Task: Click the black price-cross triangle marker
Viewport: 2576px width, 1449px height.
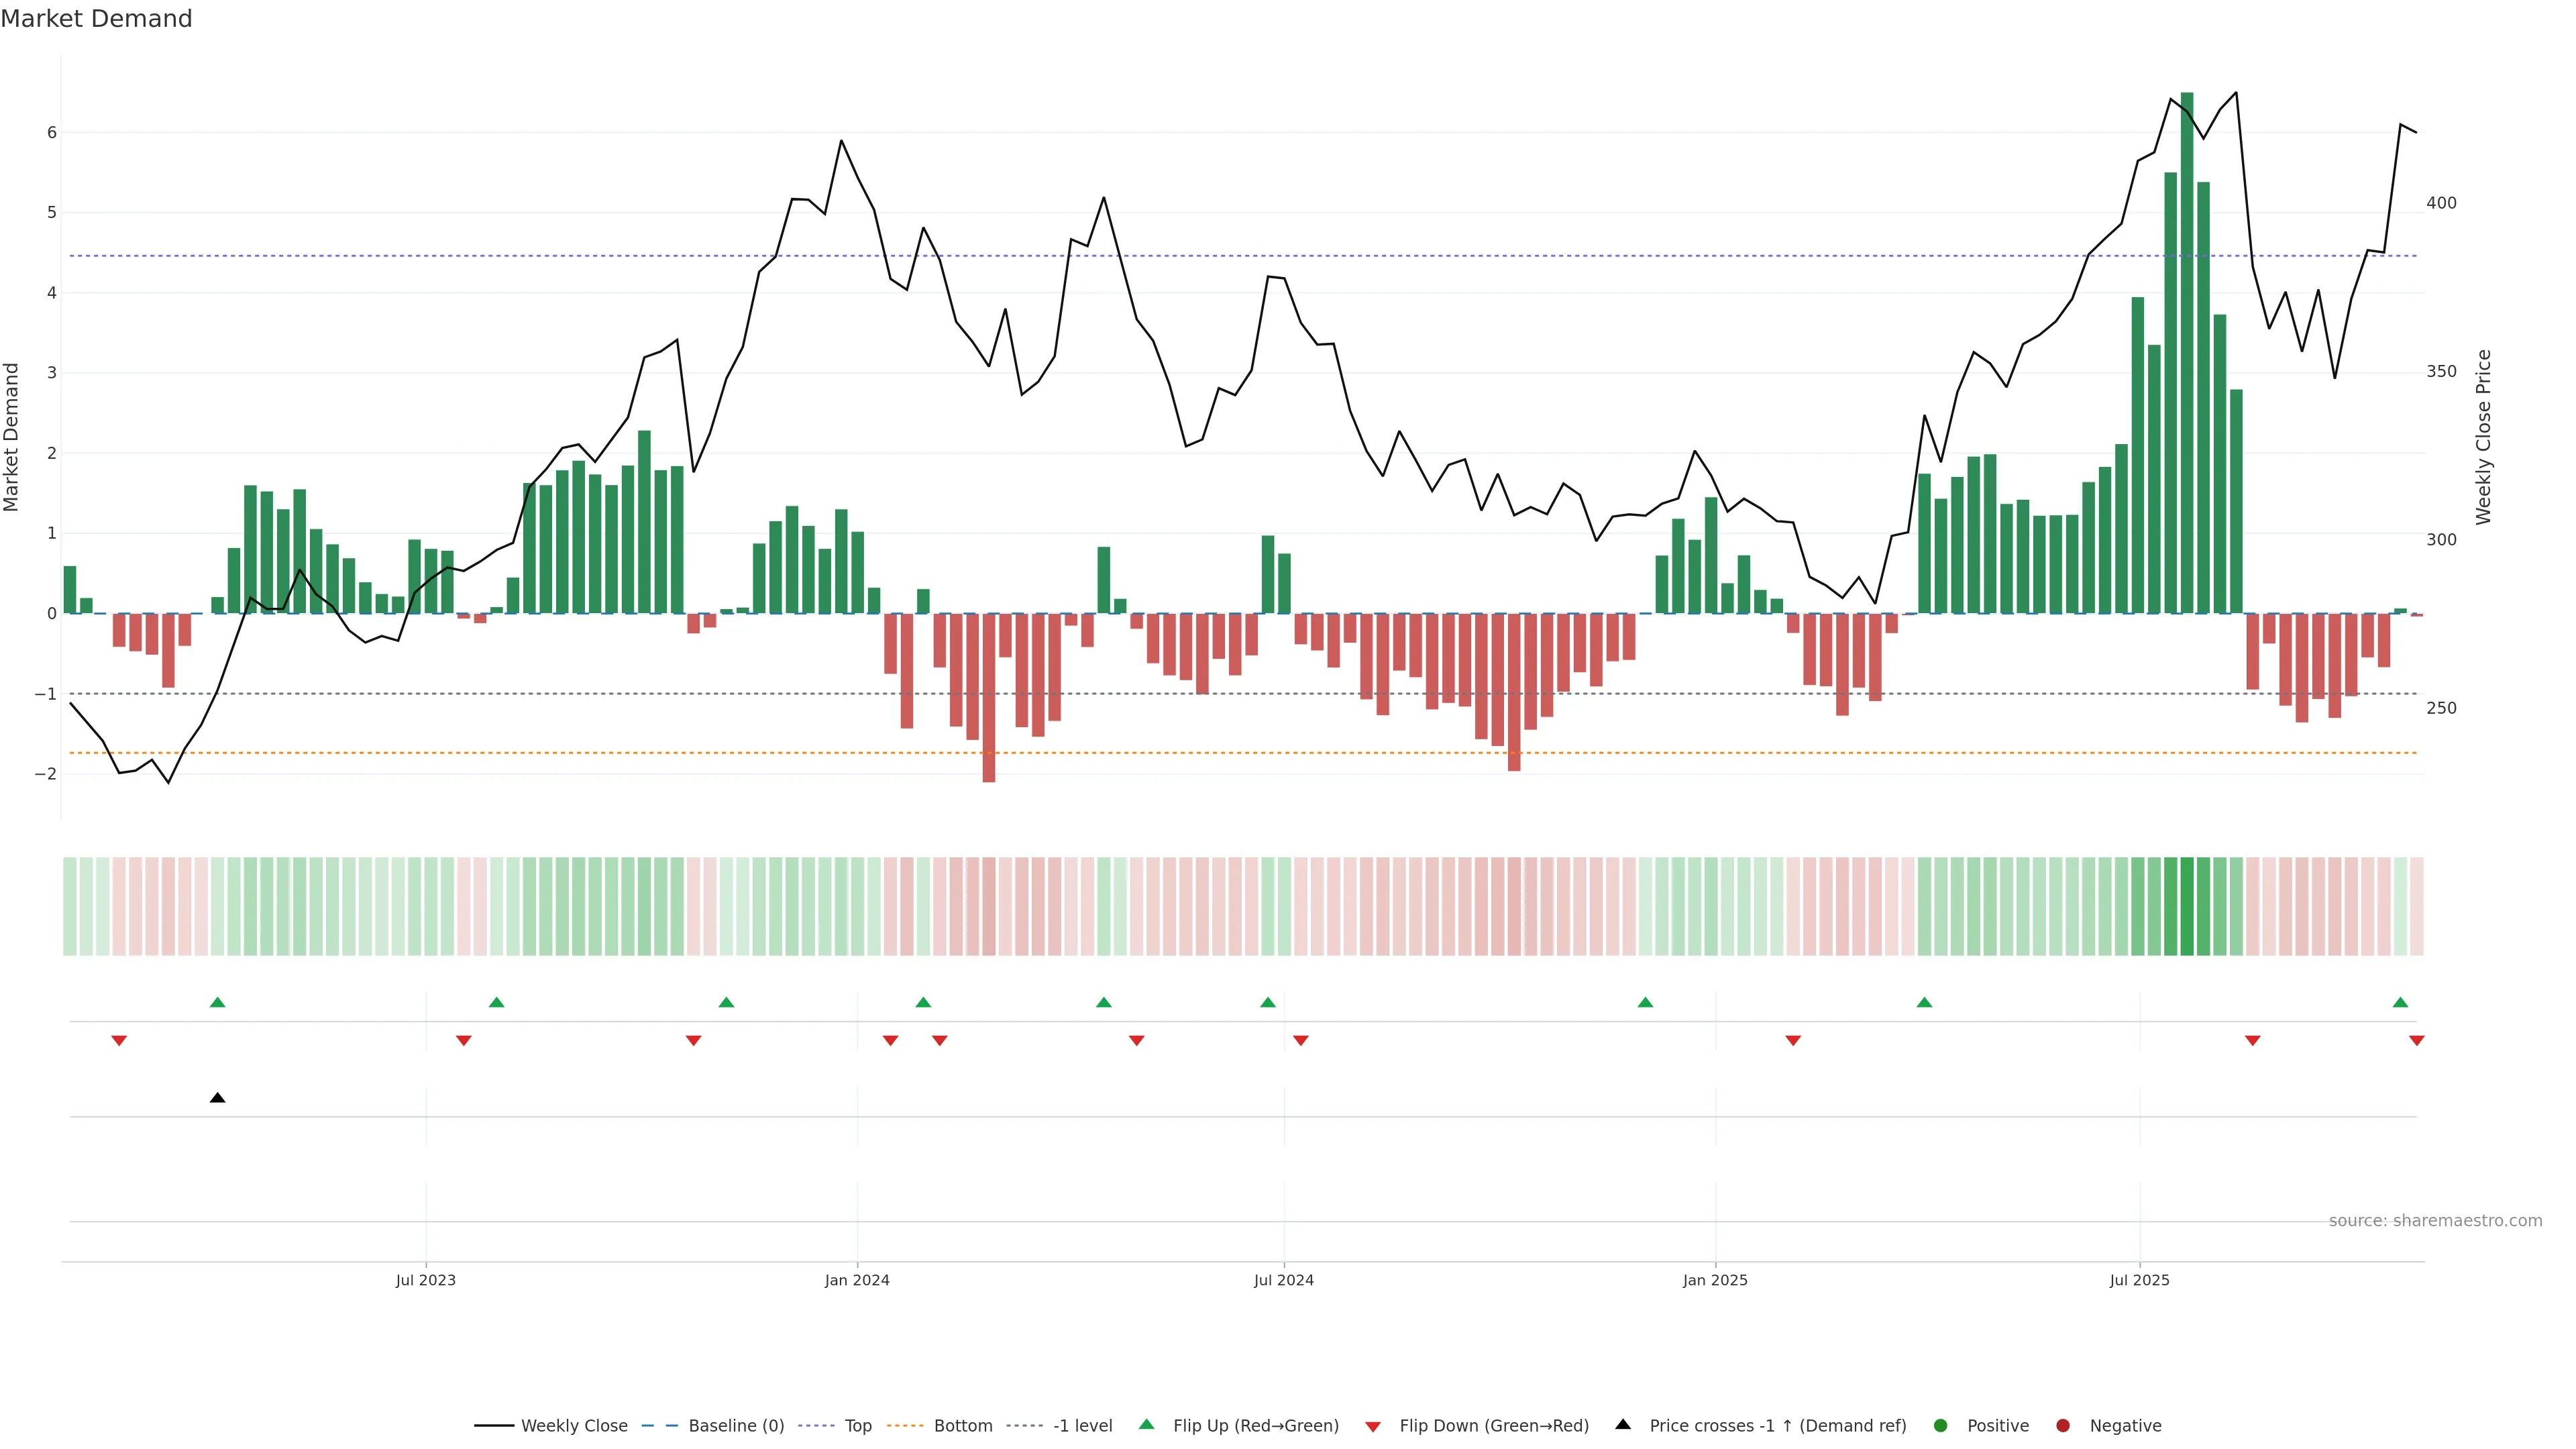Action: pyautogui.click(x=217, y=1098)
